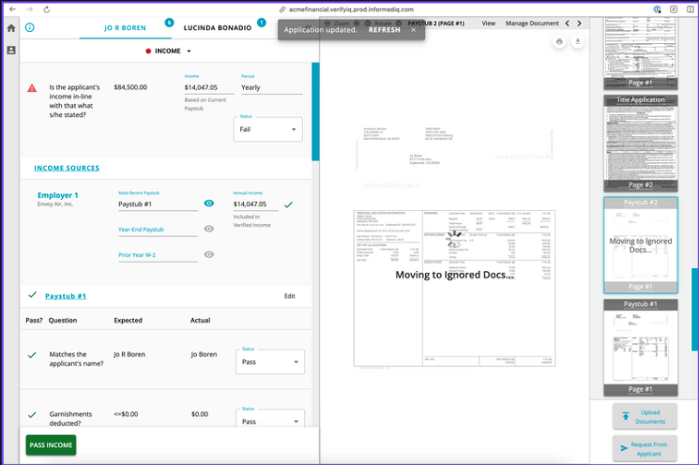Screen dimensions: 699x465
Task: Download the paystub document
Action: pyautogui.click(x=578, y=42)
